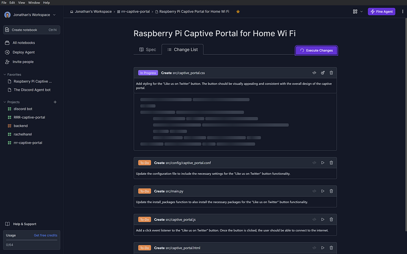The image size is (407, 254).
Task: Open Raspberry Pi Captive favorite notebook
Action: pos(32,81)
